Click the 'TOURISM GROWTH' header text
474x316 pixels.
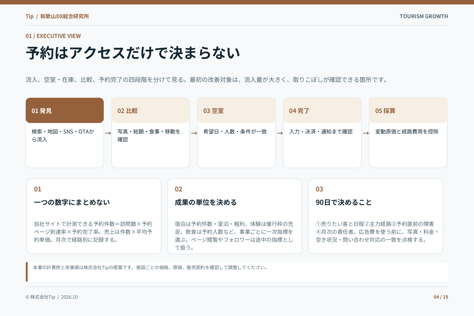[424, 16]
